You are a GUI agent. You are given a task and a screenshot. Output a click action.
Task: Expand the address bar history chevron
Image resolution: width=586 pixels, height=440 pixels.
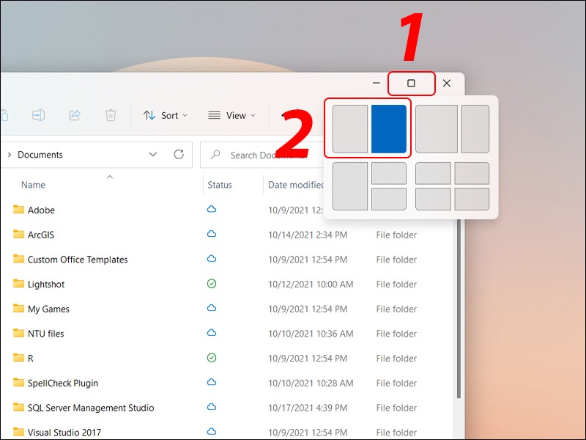click(153, 155)
